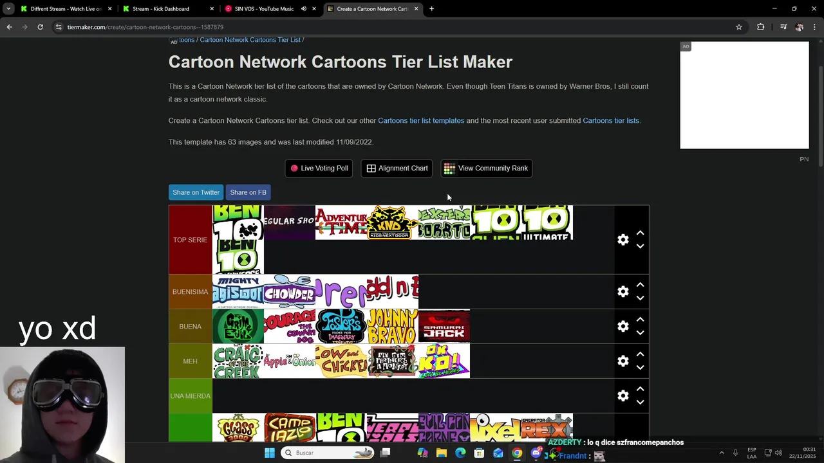Screen dimensions: 824x463
Task: Move BUENA tier down with arrow
Action: coord(640,332)
